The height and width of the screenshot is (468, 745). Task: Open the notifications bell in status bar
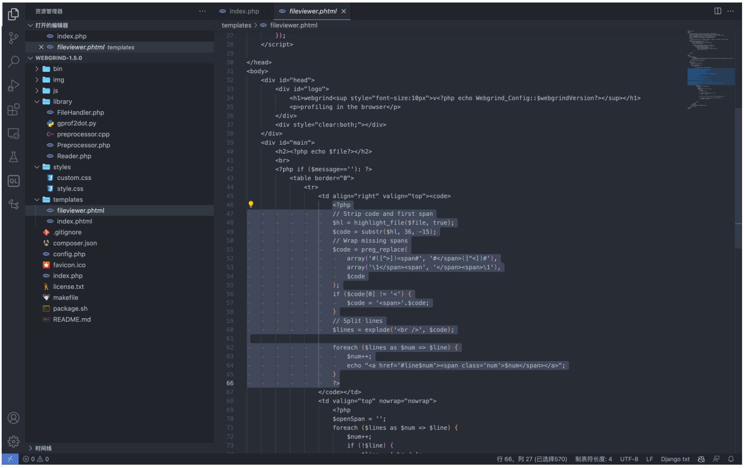(x=731, y=459)
